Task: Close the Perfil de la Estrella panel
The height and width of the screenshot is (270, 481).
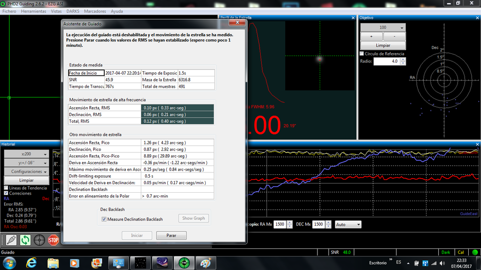Action: click(353, 18)
